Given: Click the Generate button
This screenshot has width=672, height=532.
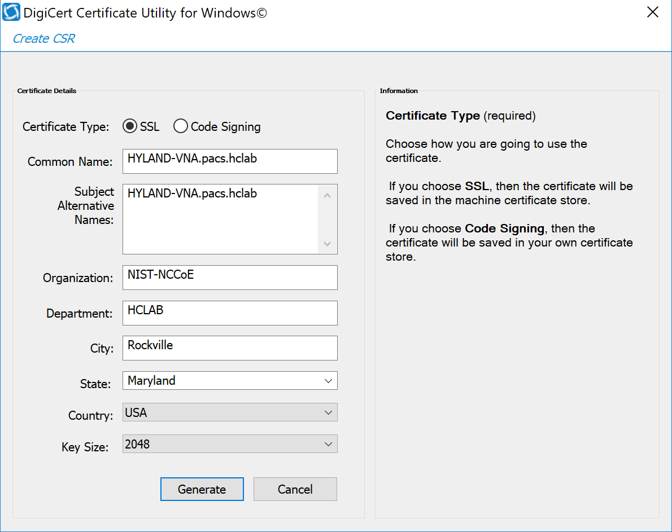Looking at the screenshot, I should [202, 489].
